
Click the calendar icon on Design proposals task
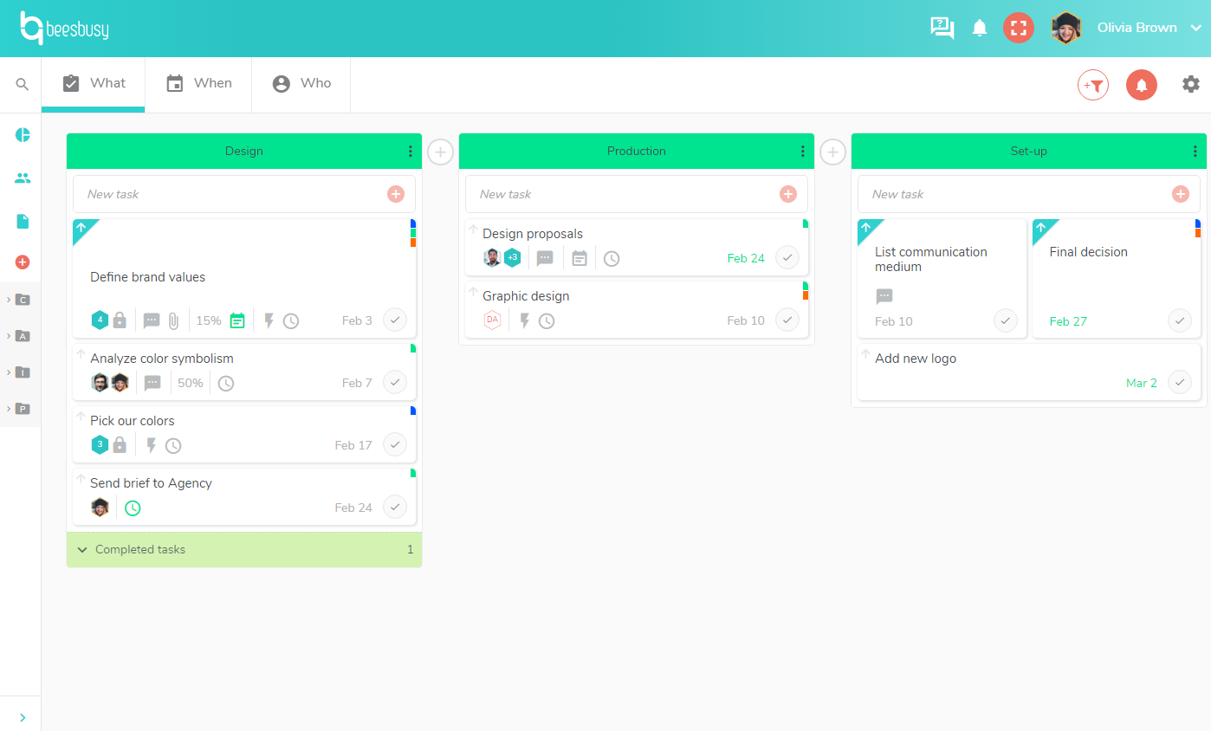coord(579,257)
